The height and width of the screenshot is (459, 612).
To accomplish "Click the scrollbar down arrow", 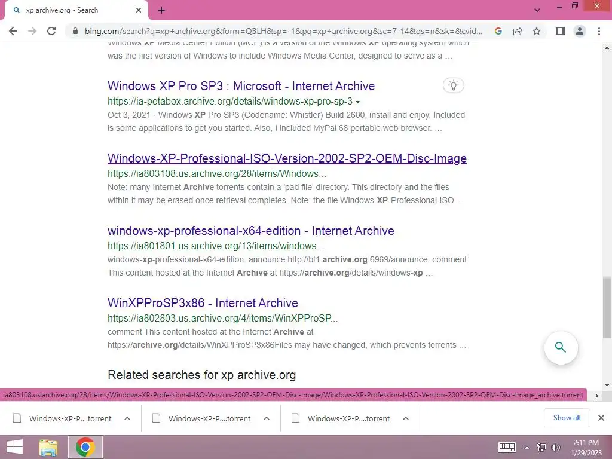I will pos(607,385).
